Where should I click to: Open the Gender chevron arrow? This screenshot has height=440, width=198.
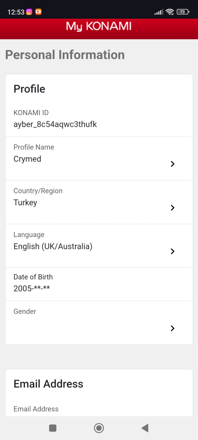click(x=172, y=328)
